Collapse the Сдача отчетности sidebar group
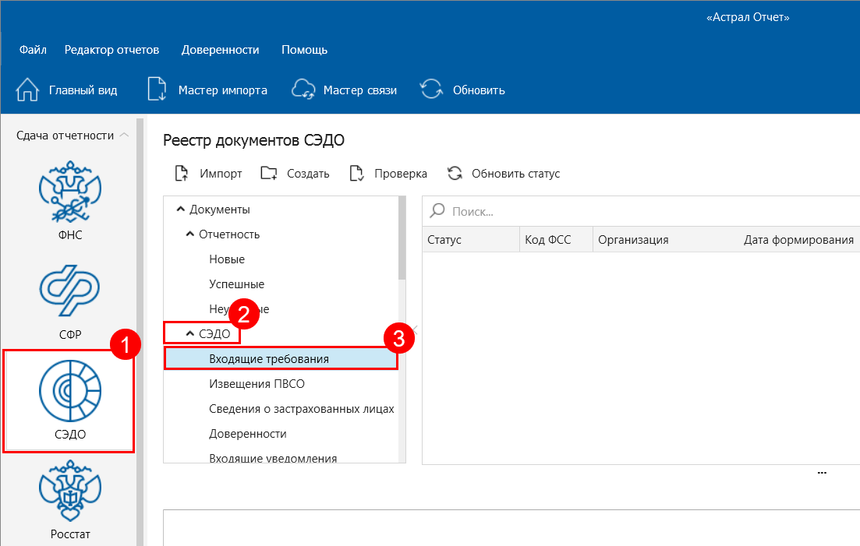This screenshot has height=546, width=860. click(122, 136)
